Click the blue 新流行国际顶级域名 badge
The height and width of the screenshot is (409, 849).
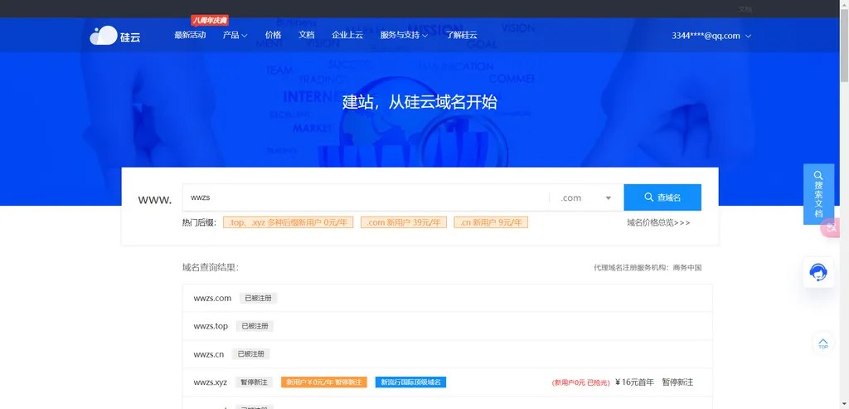coord(410,382)
